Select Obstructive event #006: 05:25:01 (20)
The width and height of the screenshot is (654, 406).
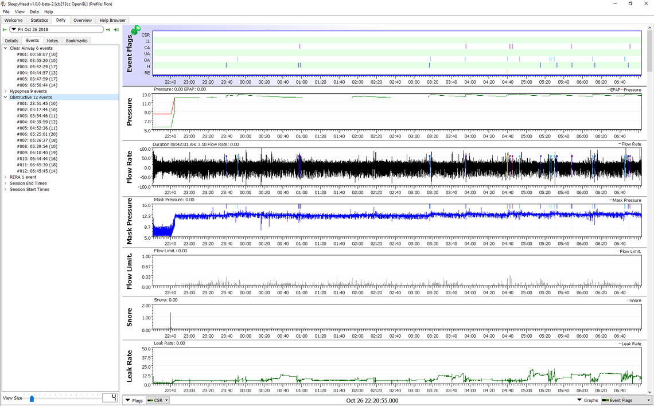point(37,134)
